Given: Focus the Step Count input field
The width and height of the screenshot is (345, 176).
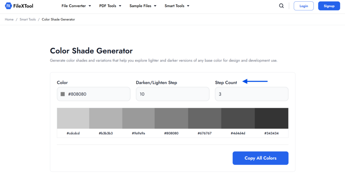Looking at the screenshot, I should pyautogui.click(x=251, y=94).
